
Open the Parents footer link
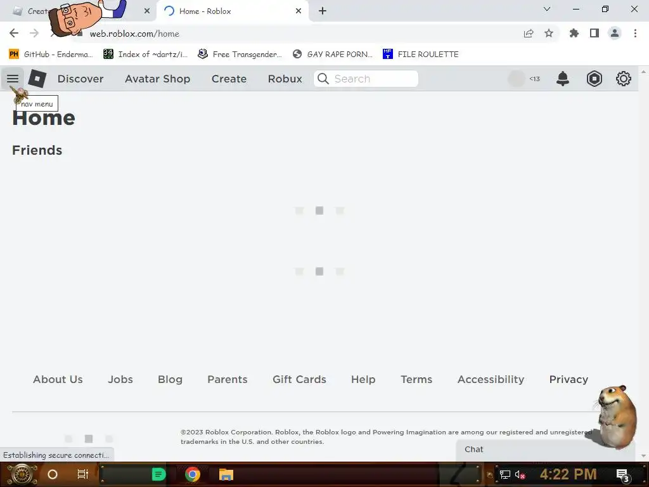tap(228, 379)
